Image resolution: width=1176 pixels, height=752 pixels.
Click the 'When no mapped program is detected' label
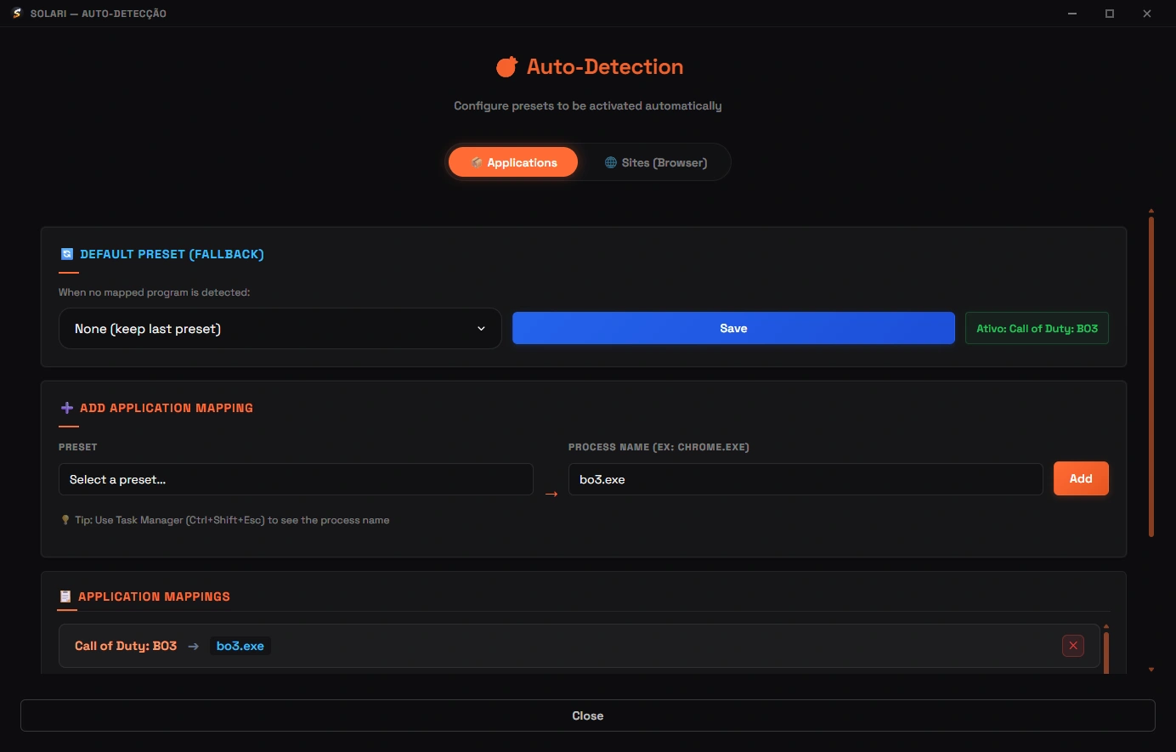155,292
